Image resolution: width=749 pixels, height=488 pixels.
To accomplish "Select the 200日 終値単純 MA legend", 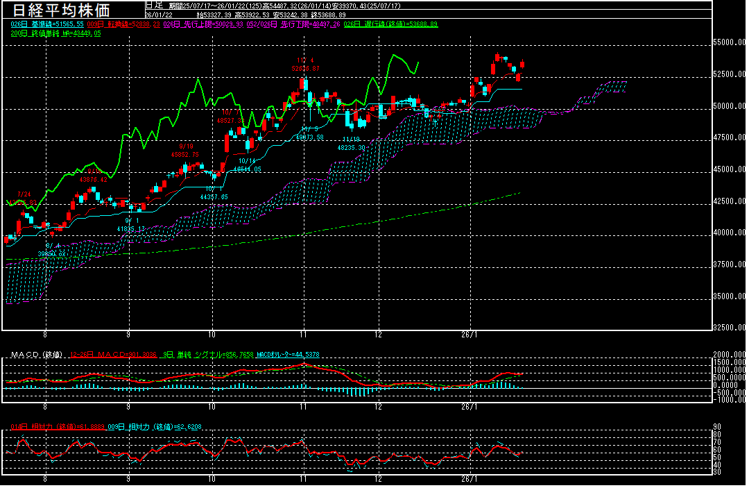I will [55, 33].
